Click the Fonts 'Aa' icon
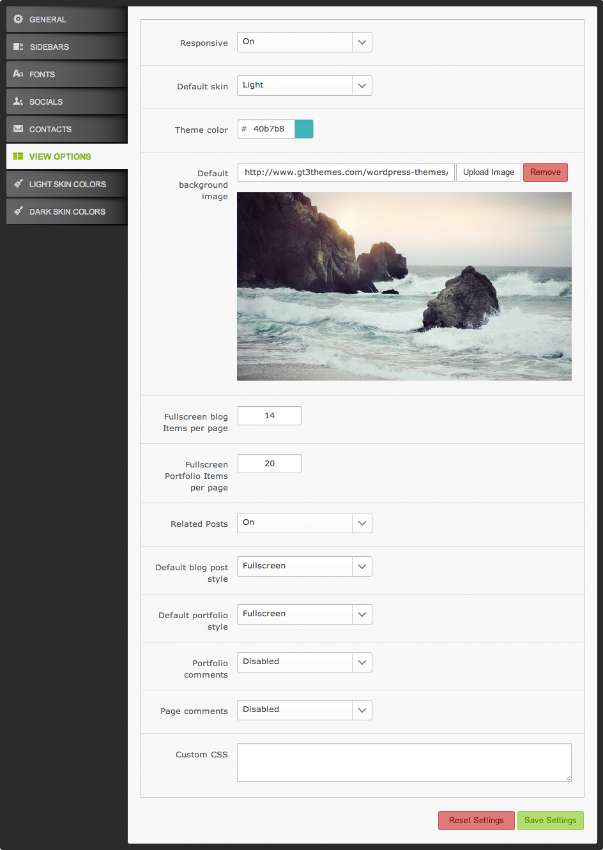The height and width of the screenshot is (850, 603). point(18,74)
